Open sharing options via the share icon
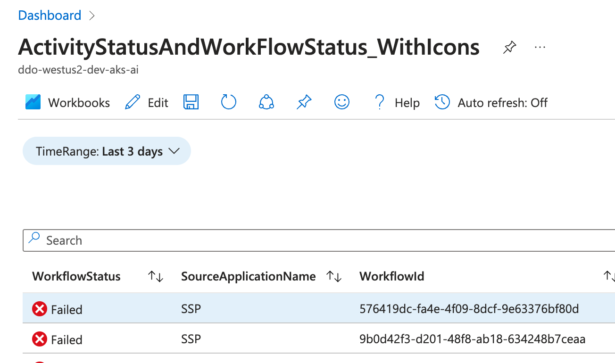This screenshot has height=363, width=615. [x=266, y=102]
